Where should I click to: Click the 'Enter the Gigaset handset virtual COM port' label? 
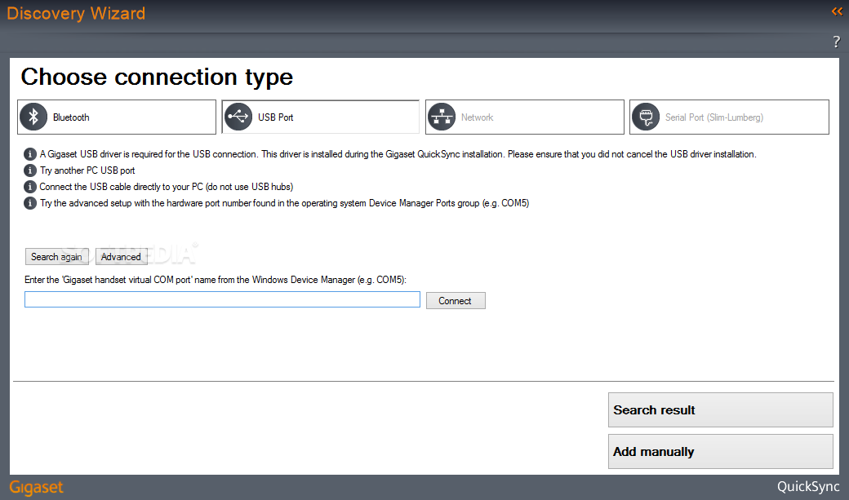[216, 280]
